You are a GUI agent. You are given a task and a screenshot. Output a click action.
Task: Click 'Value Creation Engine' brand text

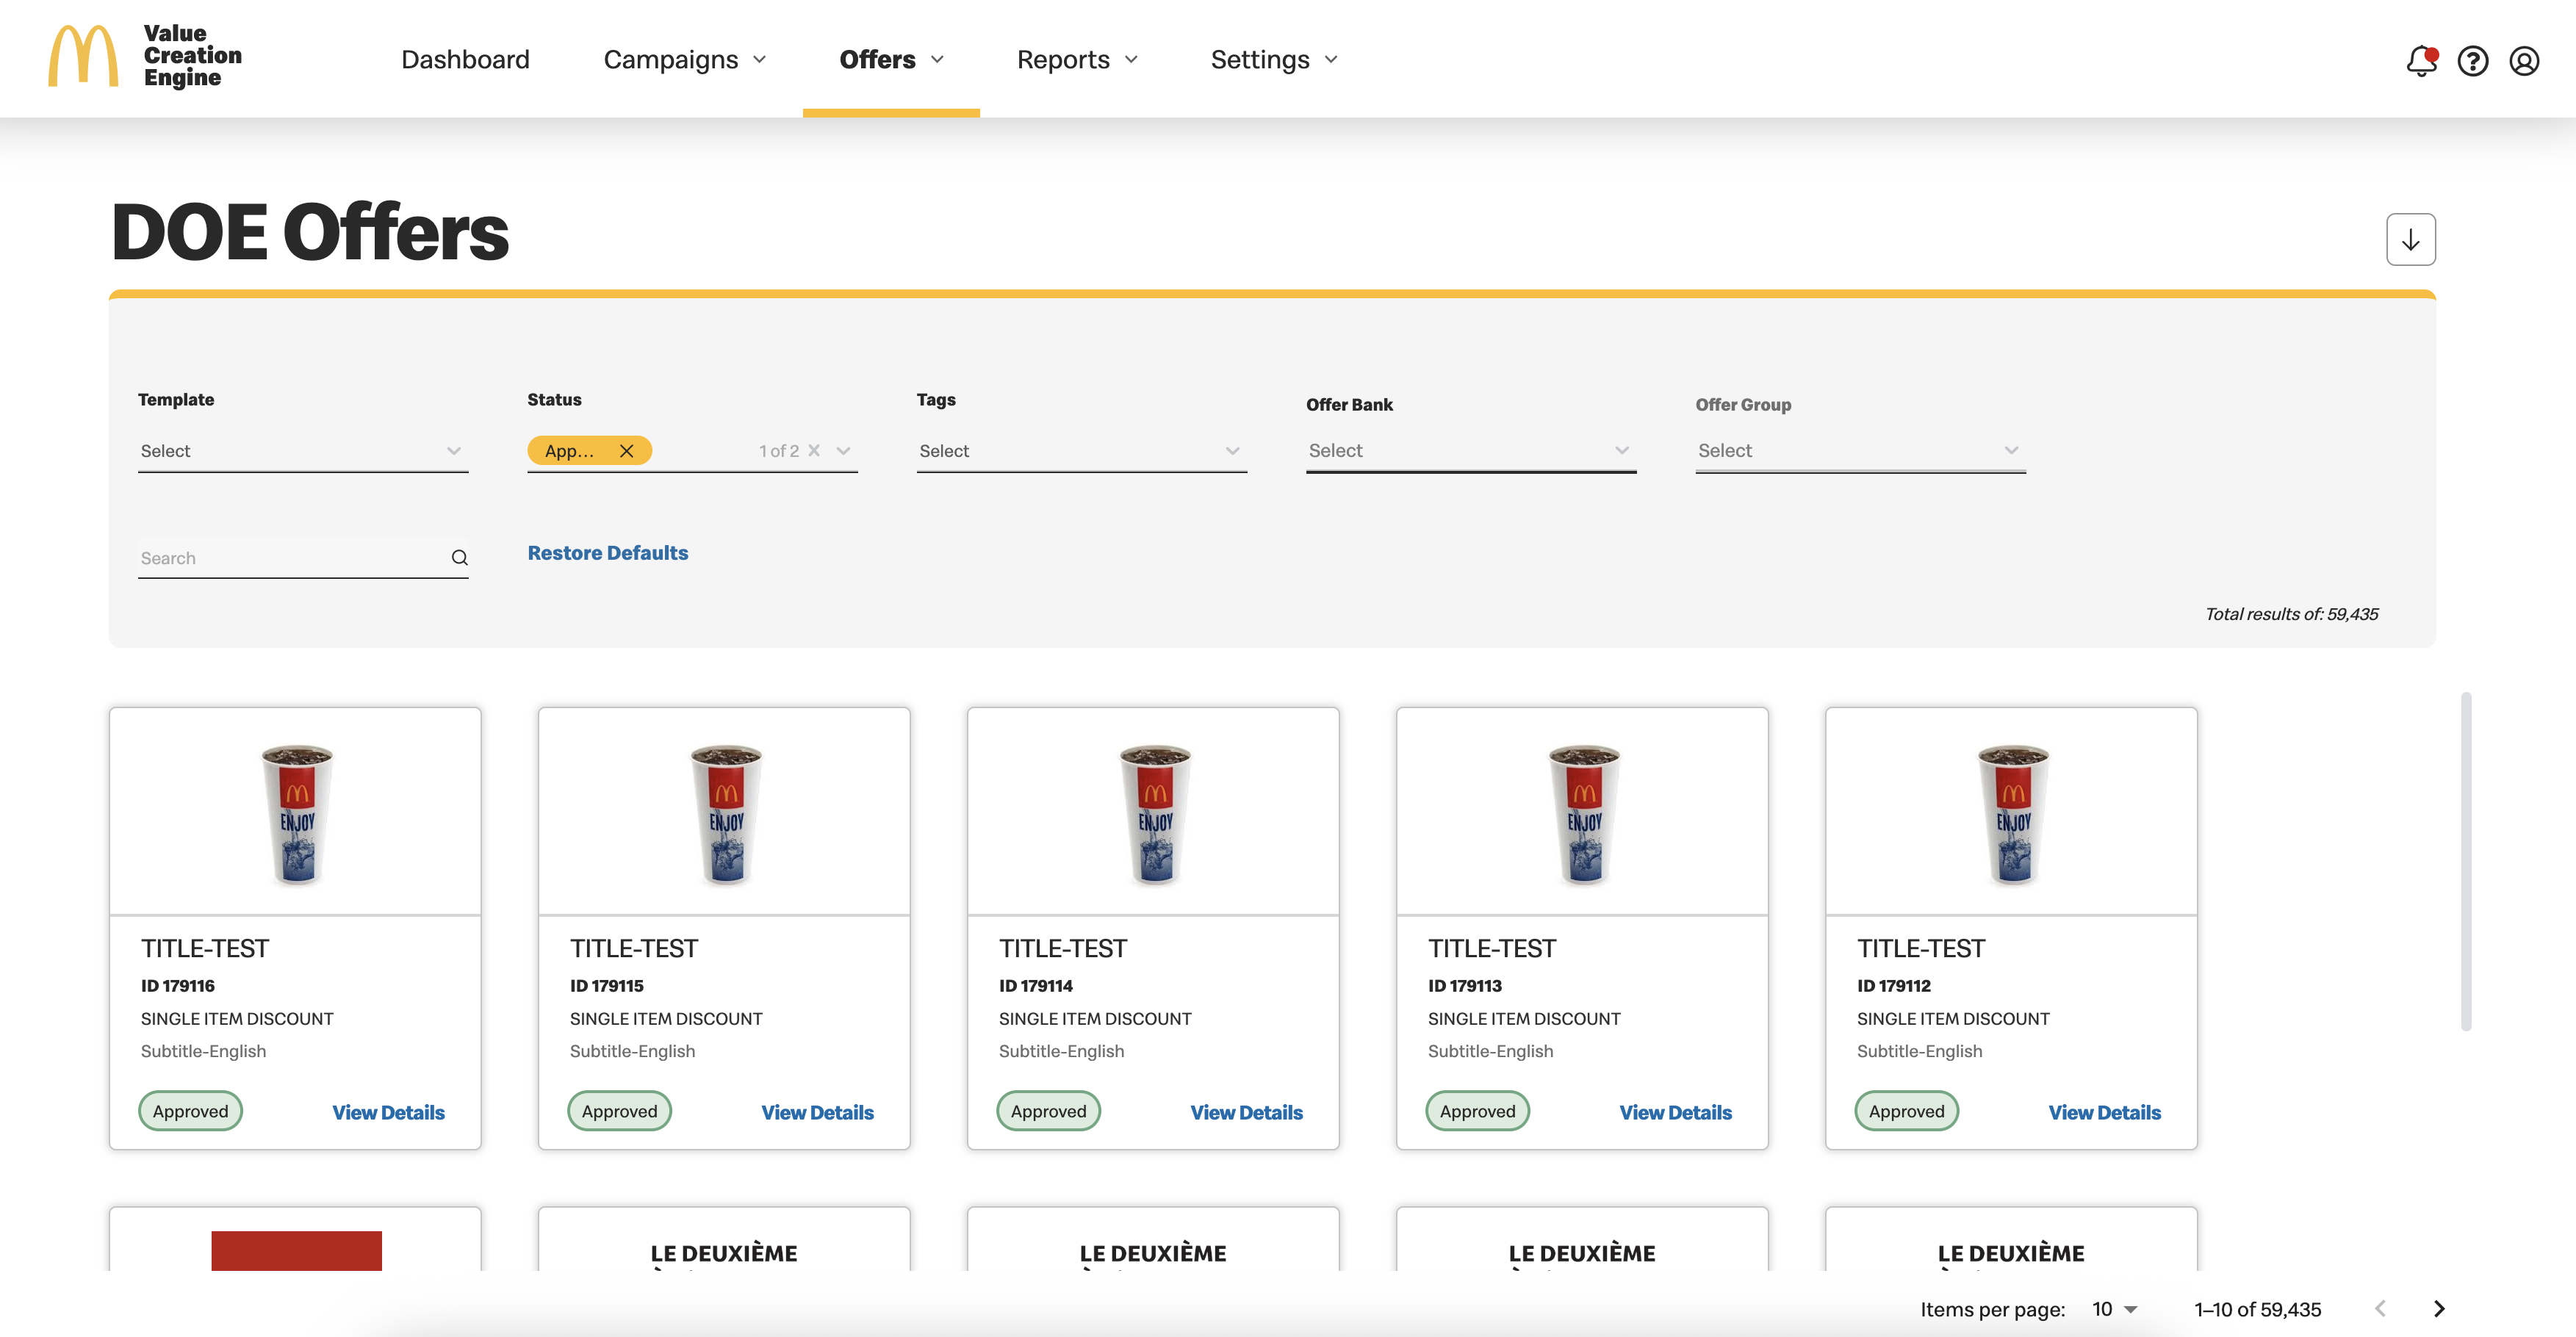tap(193, 56)
